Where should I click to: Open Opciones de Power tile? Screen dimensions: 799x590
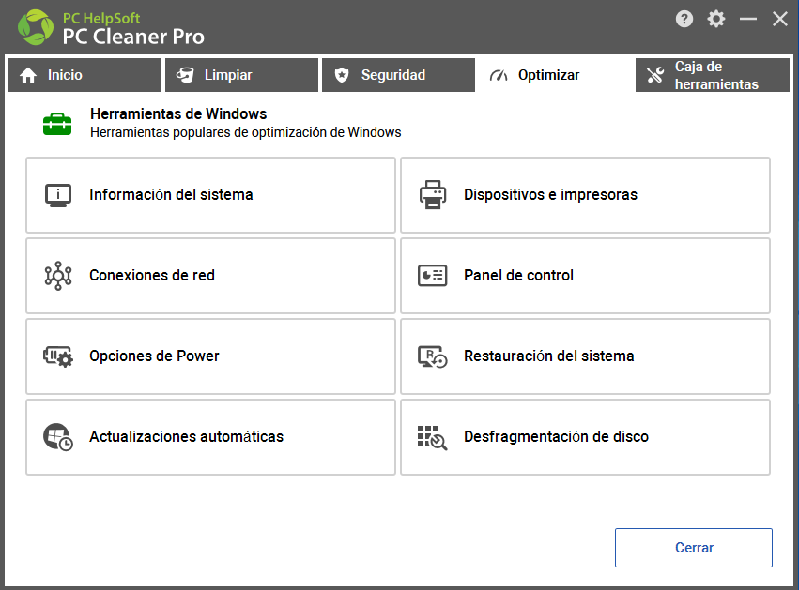[x=211, y=356]
